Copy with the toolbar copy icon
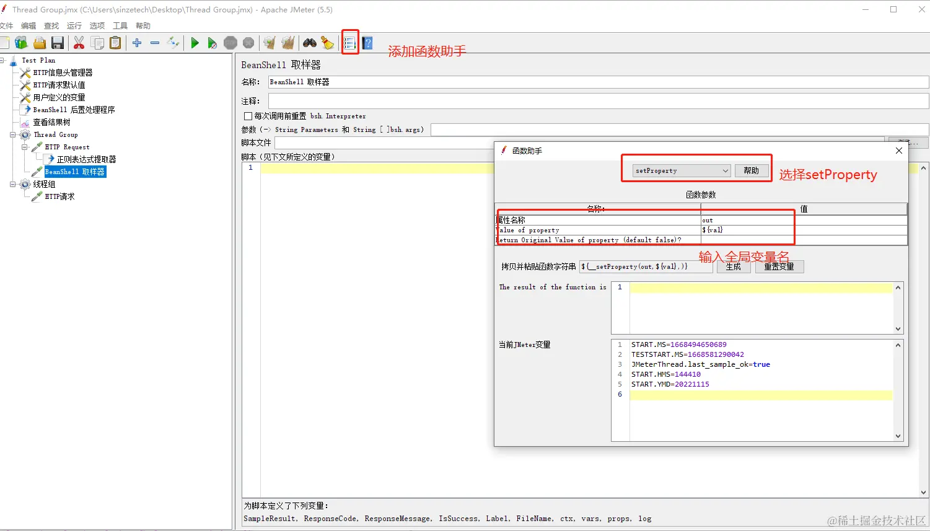This screenshot has width=930, height=531. pos(97,43)
